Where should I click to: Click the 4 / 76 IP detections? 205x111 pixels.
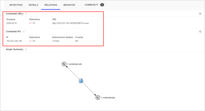pos(32,41)
